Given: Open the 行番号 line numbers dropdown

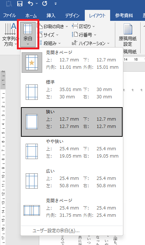Looking at the screenshot, I should pyautogui.click(x=84, y=35).
